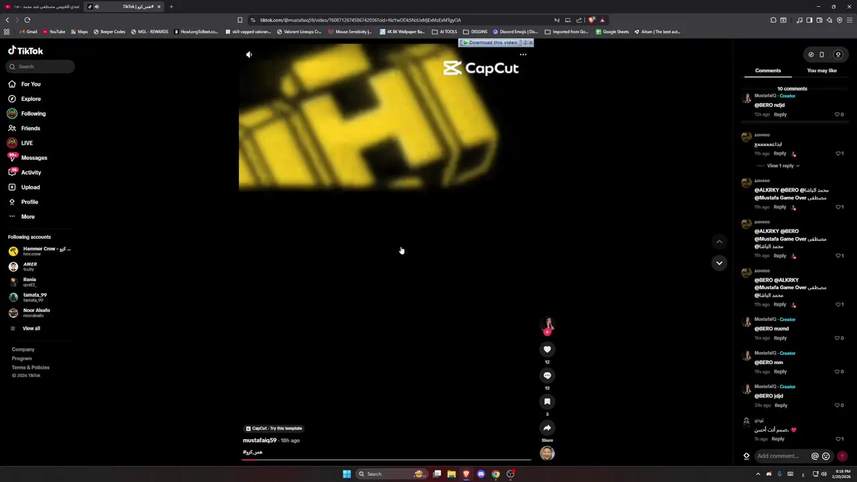Open Hammer Crew following account
The height and width of the screenshot is (482, 857).
coord(39,251)
